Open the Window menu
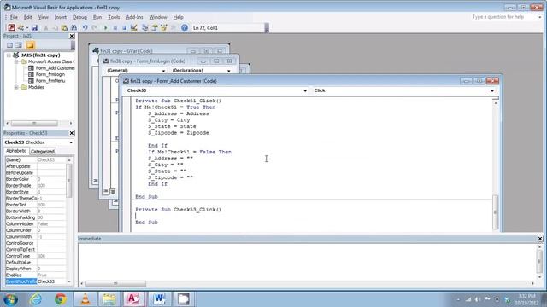Viewport: 547px width, 307px height. (x=158, y=17)
